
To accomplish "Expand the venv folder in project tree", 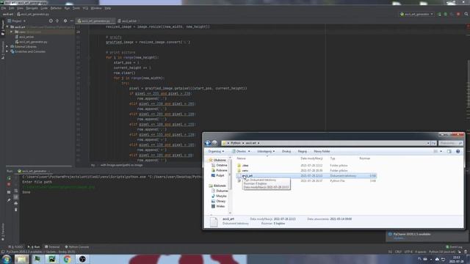I will click(12, 32).
